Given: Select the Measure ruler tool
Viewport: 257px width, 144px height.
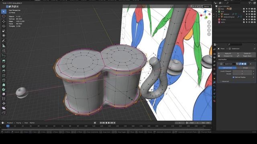Looking at the screenshot, I should point(4,46).
